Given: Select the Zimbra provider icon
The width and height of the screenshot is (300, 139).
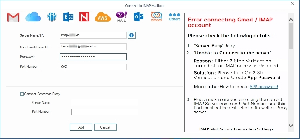Looking at the screenshot, I should click(x=156, y=17).
